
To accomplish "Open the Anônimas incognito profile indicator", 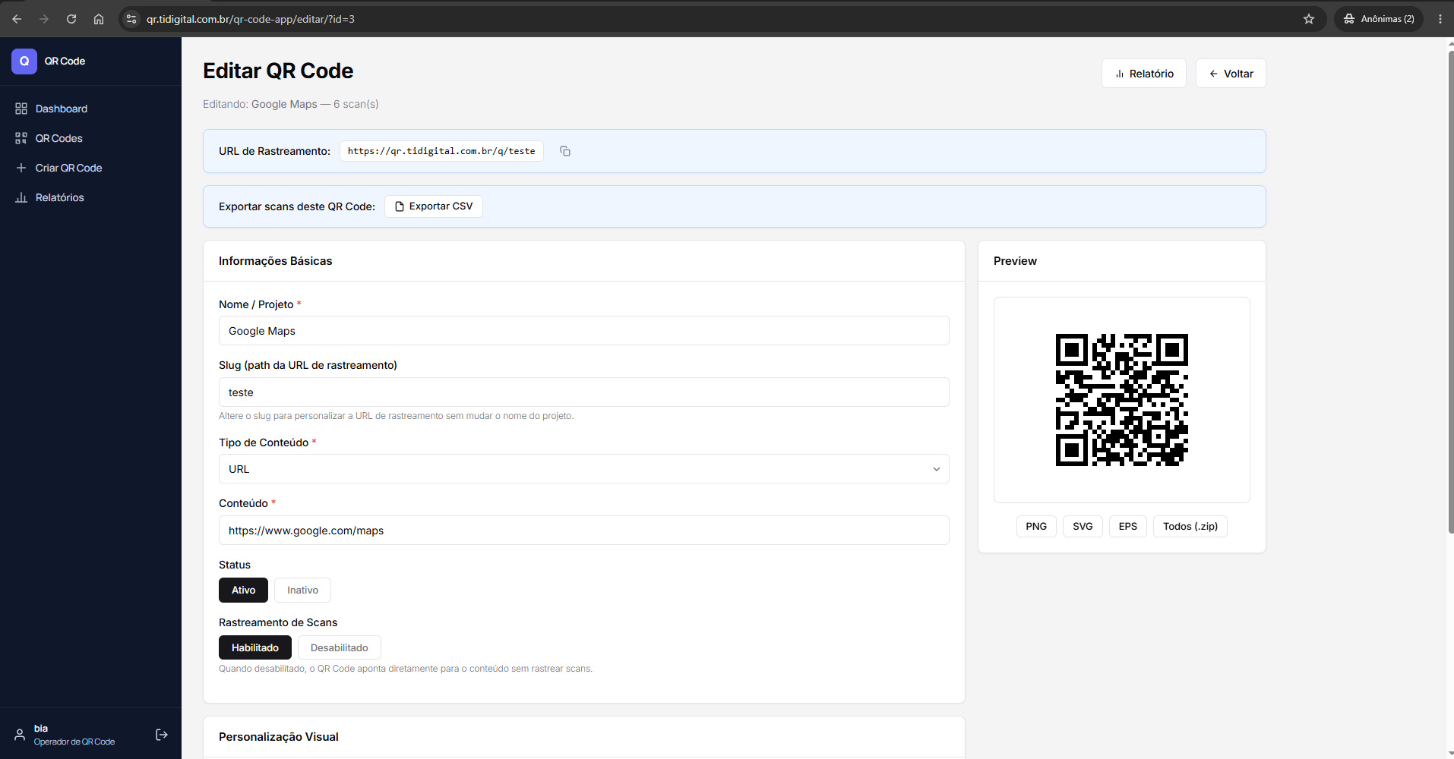I will [x=1379, y=19].
